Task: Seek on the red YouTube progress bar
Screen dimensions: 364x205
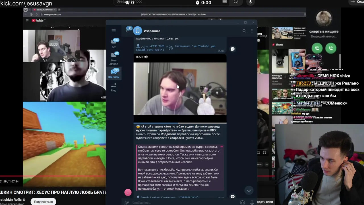Action: [x=53, y=176]
